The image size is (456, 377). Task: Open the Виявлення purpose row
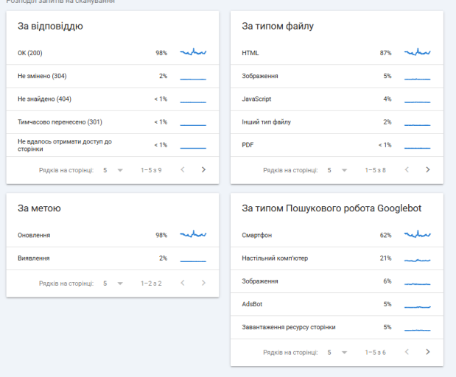click(x=113, y=258)
